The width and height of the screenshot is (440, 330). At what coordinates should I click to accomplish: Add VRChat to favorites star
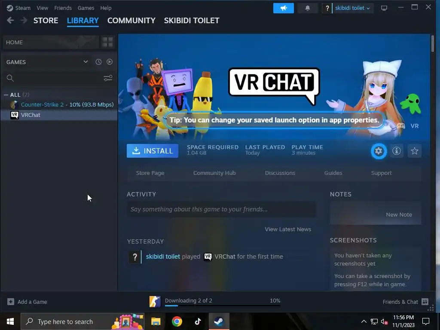tap(415, 151)
